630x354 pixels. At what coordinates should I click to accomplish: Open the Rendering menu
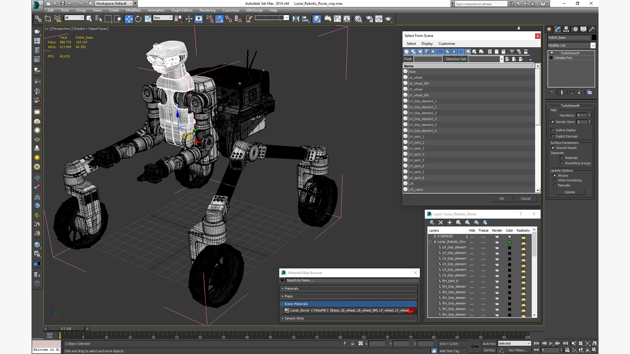coord(207,10)
